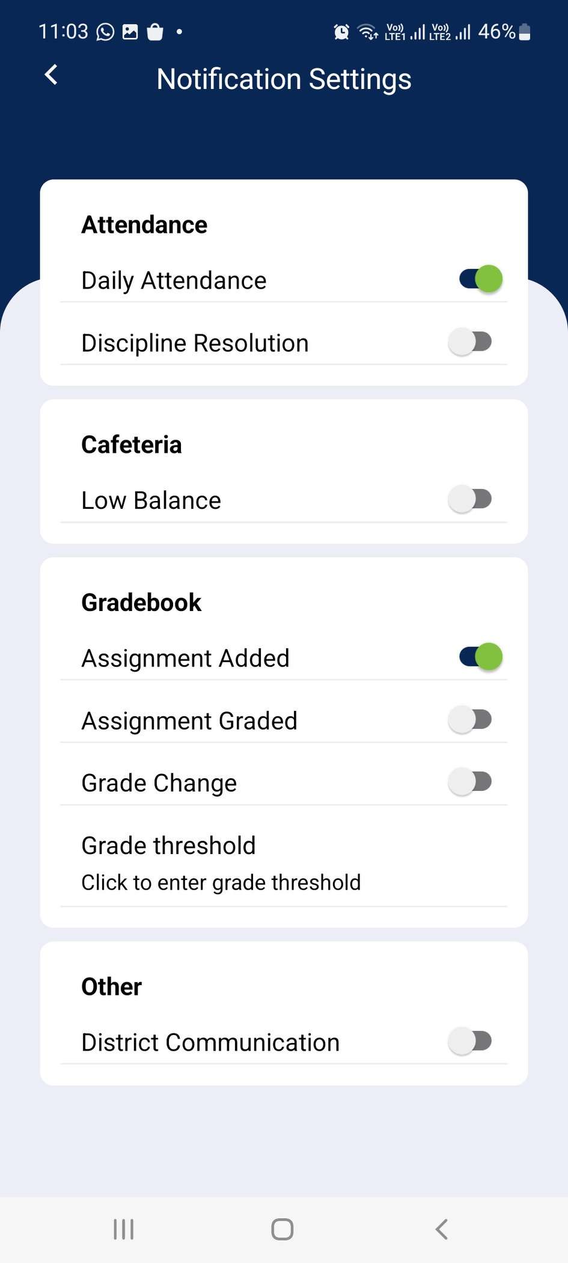Viewport: 568px width, 1263px height.
Task: Tap the Wi-Fi signal icon
Action: (x=367, y=32)
